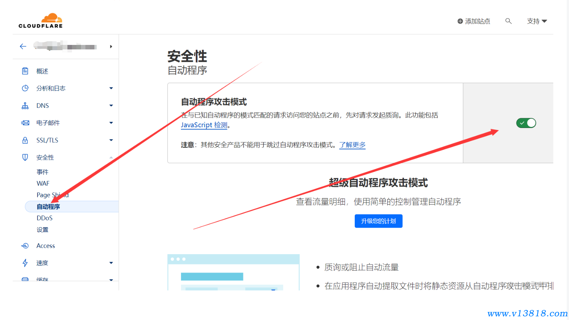This screenshot has width=569, height=320.
Task: Click the 概述 clipboard icon
Action: (25, 71)
